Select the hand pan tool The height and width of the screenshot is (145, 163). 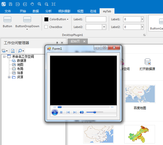(32, 4)
